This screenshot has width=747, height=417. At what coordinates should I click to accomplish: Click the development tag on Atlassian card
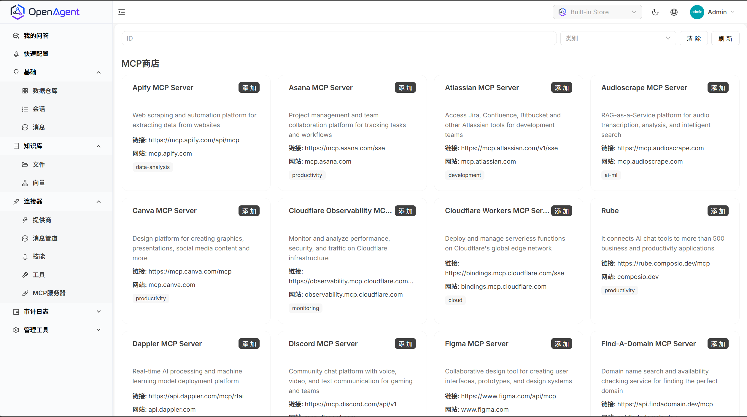pyautogui.click(x=465, y=175)
